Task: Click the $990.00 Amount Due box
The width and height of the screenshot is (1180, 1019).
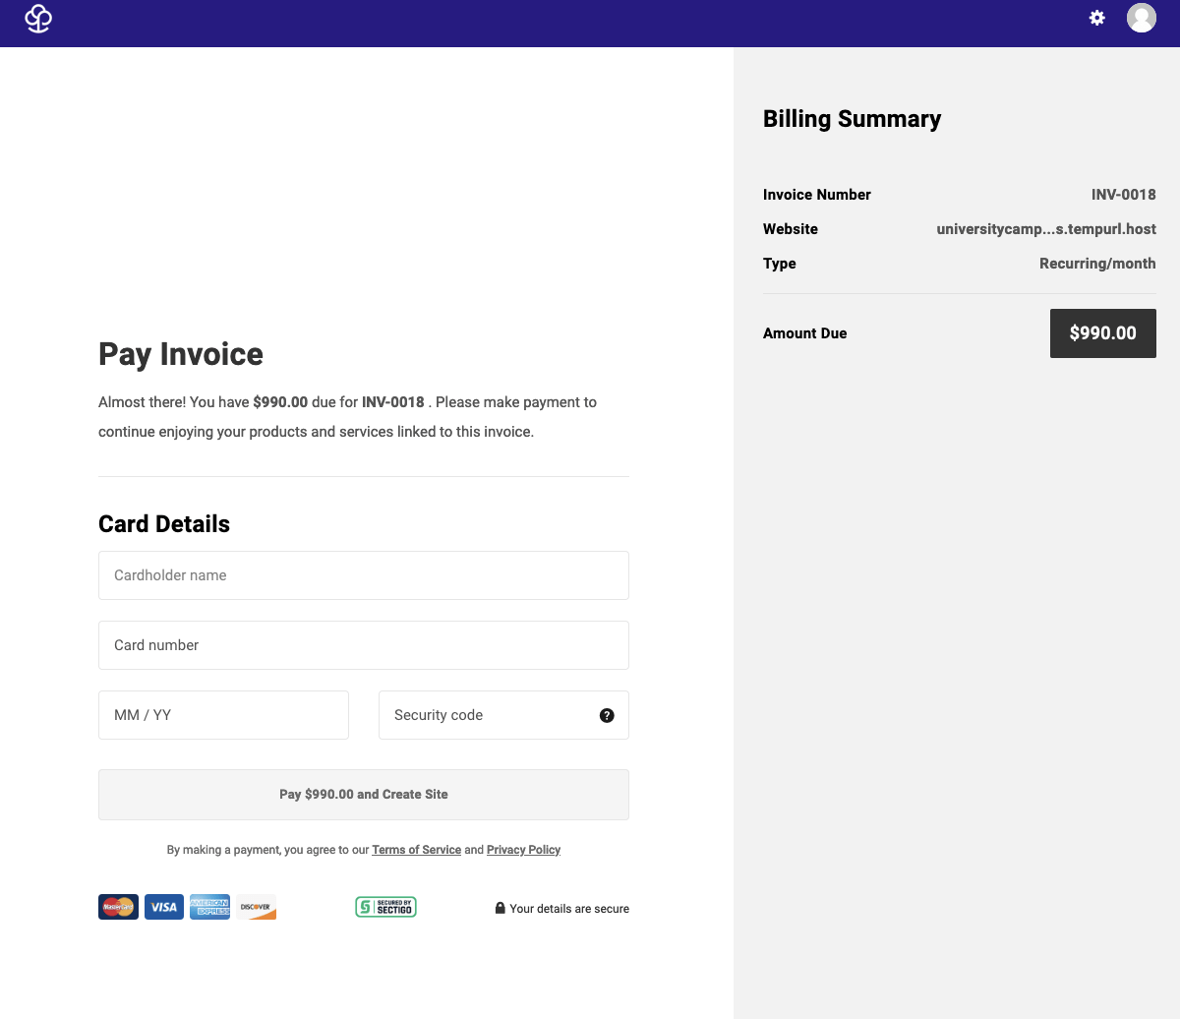Action: tap(1102, 332)
